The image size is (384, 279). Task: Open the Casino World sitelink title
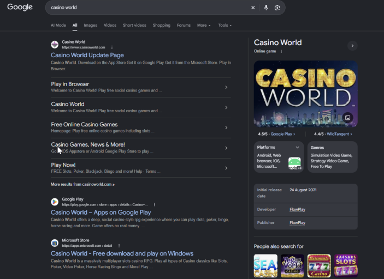[x=68, y=104]
